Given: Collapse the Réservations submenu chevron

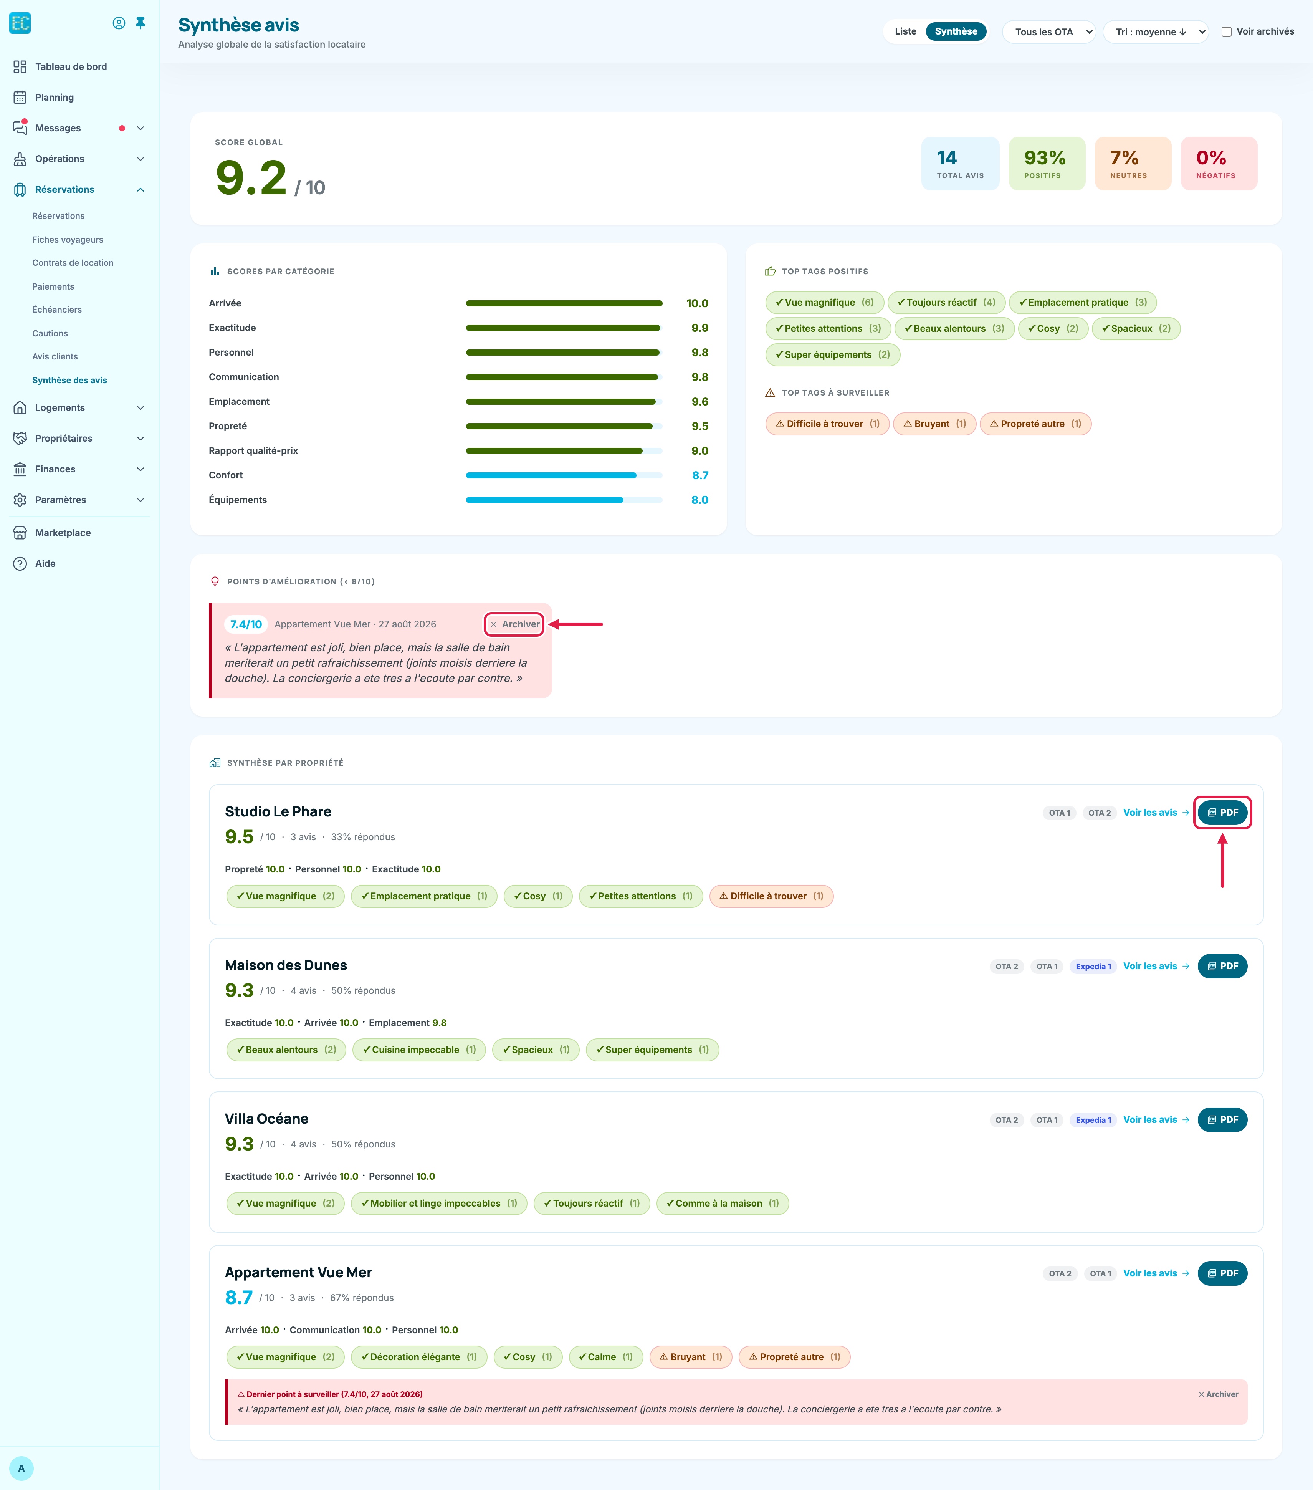Looking at the screenshot, I should (x=141, y=190).
